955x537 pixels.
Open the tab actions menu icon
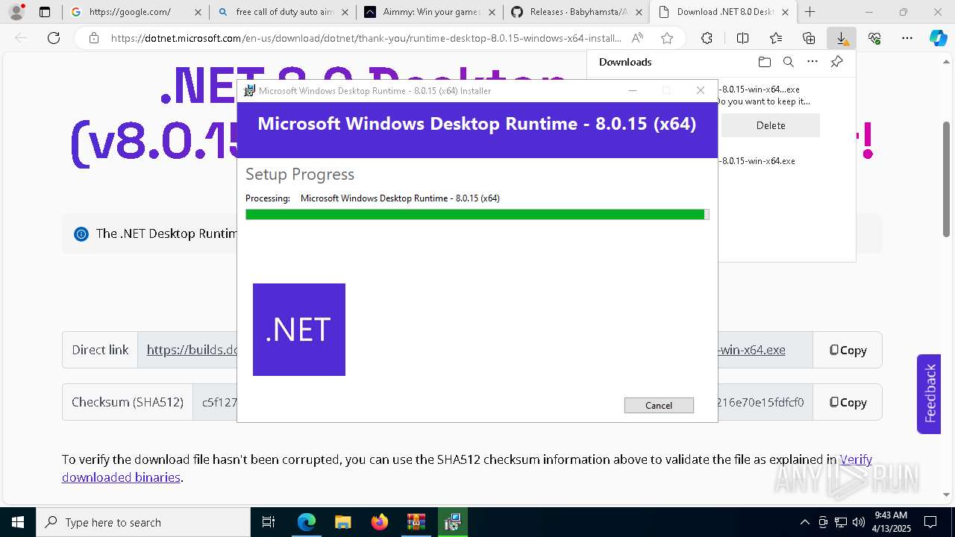point(45,12)
